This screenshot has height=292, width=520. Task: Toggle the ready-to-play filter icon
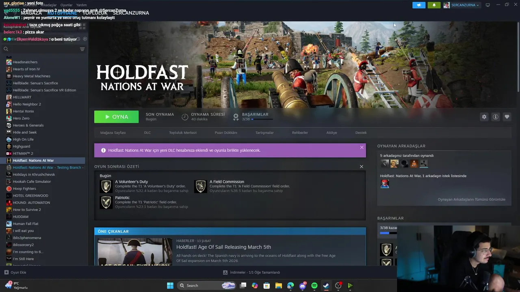pos(85,39)
